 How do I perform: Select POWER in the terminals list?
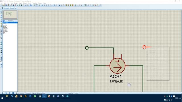tap(5, 28)
